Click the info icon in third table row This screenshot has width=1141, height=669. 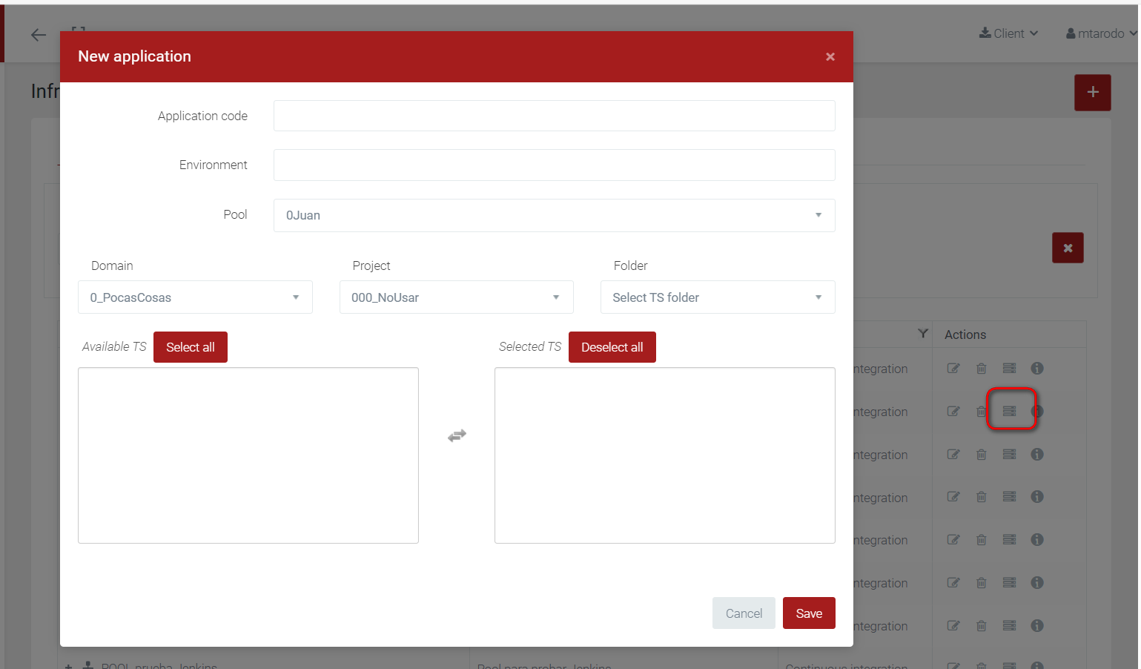1037,455
